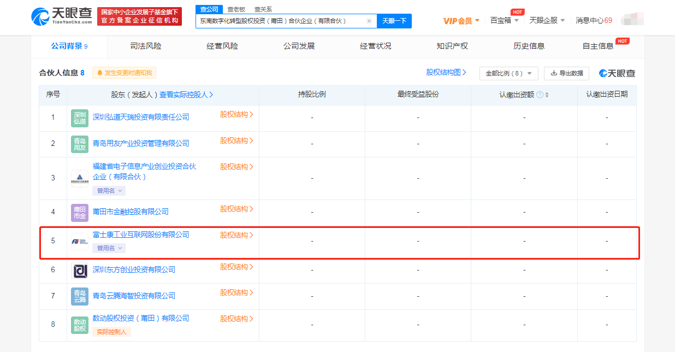Open 深圳东方创业投资 company logo

[80, 271]
